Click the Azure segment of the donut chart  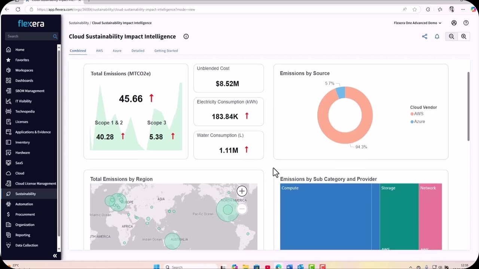tap(341, 92)
